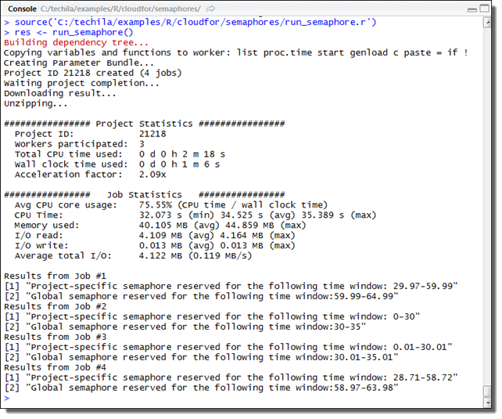Click the view current directory arrow icon
502x419 pixels.
click(x=210, y=8)
